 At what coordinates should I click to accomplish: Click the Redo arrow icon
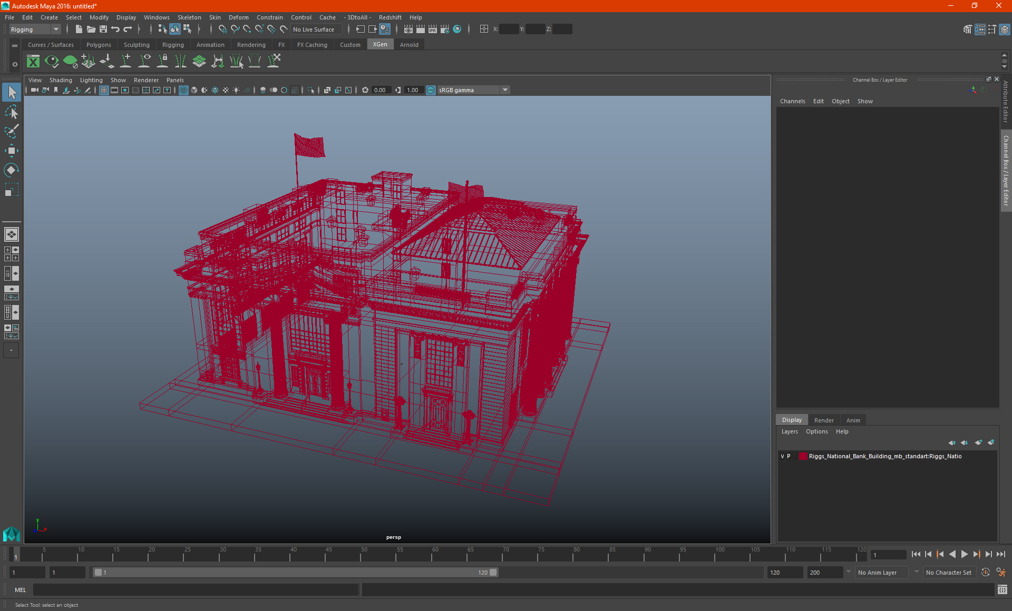point(128,29)
